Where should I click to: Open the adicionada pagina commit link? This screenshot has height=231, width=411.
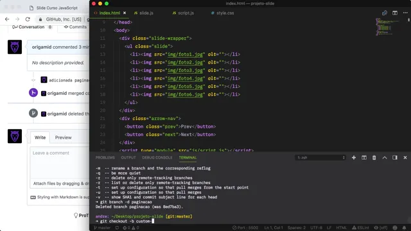pos(69,80)
